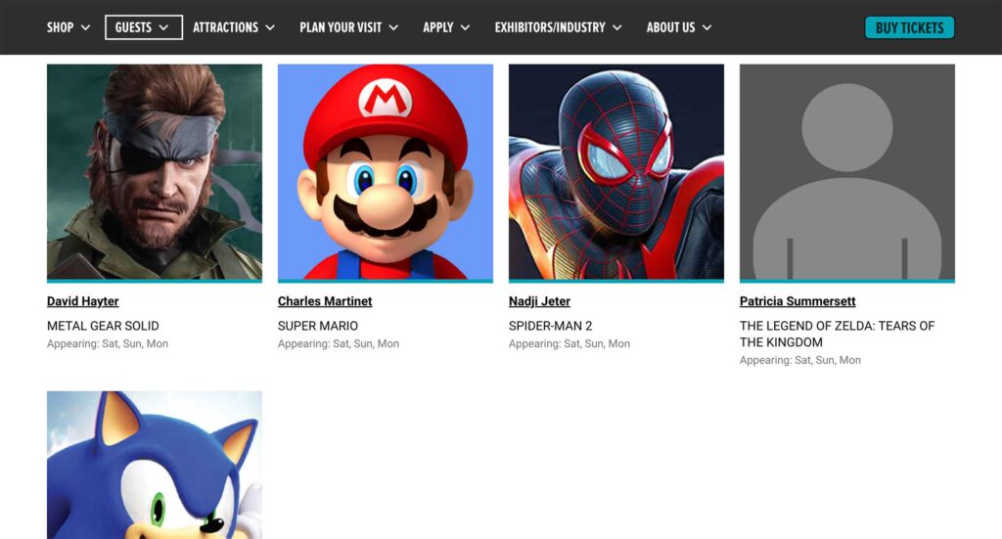Open the Sonic the Hedgehog image
1002x539 pixels.
[155, 465]
